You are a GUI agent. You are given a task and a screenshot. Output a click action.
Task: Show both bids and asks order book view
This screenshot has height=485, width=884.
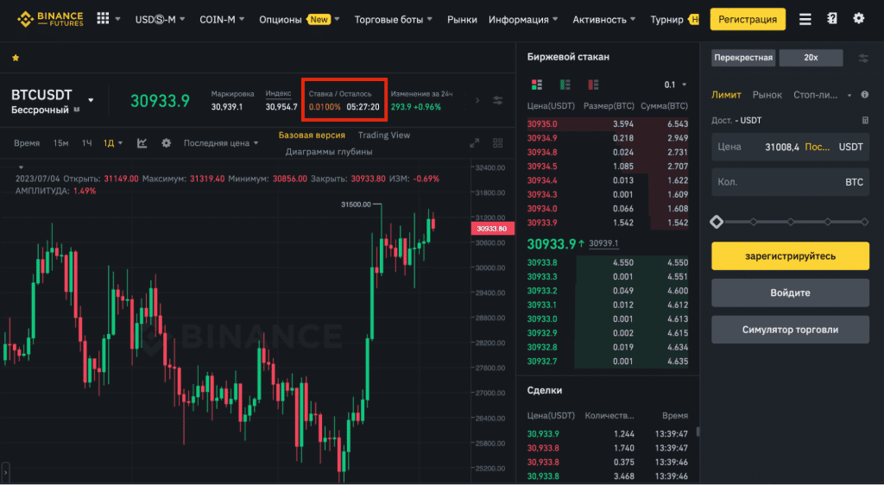coord(537,85)
